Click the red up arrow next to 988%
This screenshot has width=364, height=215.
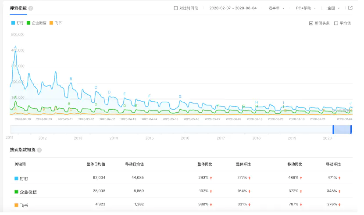point(211,204)
